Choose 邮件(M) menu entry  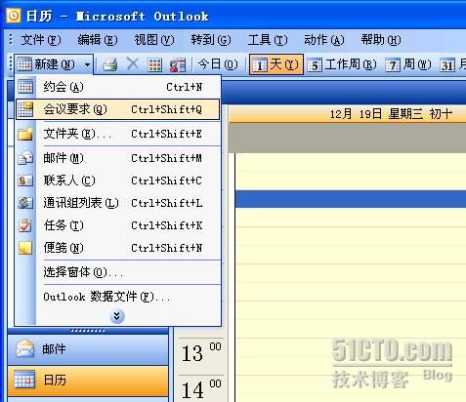118,158
